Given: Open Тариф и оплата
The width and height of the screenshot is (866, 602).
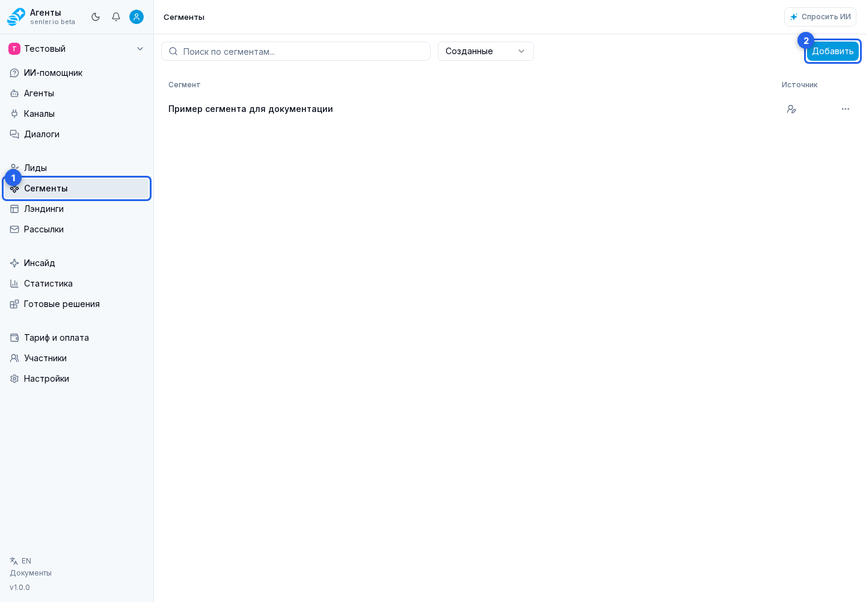Looking at the screenshot, I should click(76, 338).
